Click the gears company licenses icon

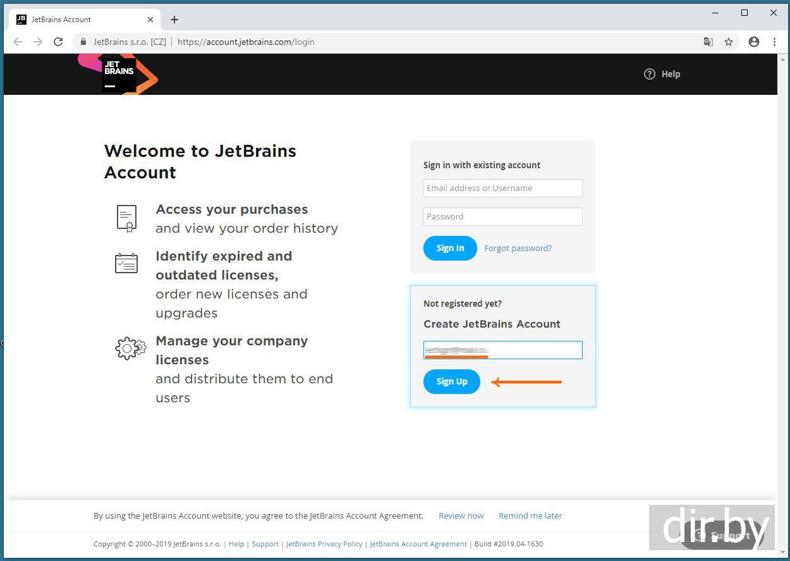click(130, 348)
